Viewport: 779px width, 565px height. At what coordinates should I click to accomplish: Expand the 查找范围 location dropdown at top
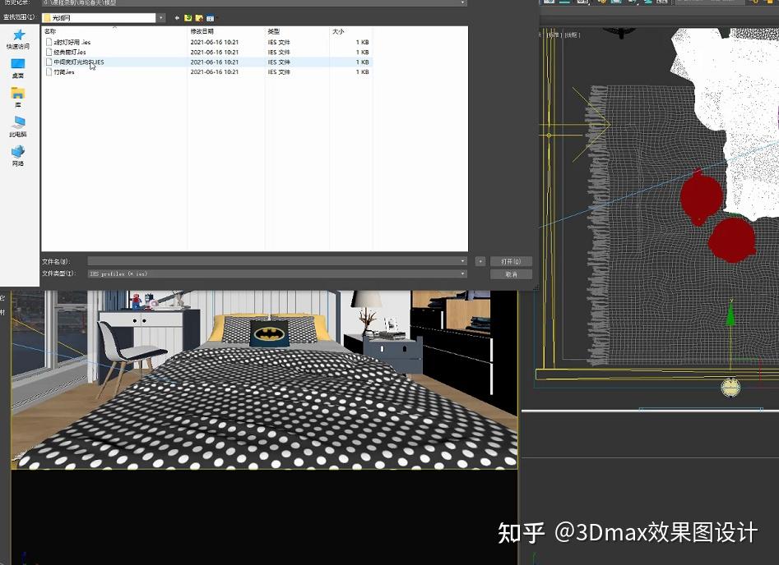click(x=160, y=16)
